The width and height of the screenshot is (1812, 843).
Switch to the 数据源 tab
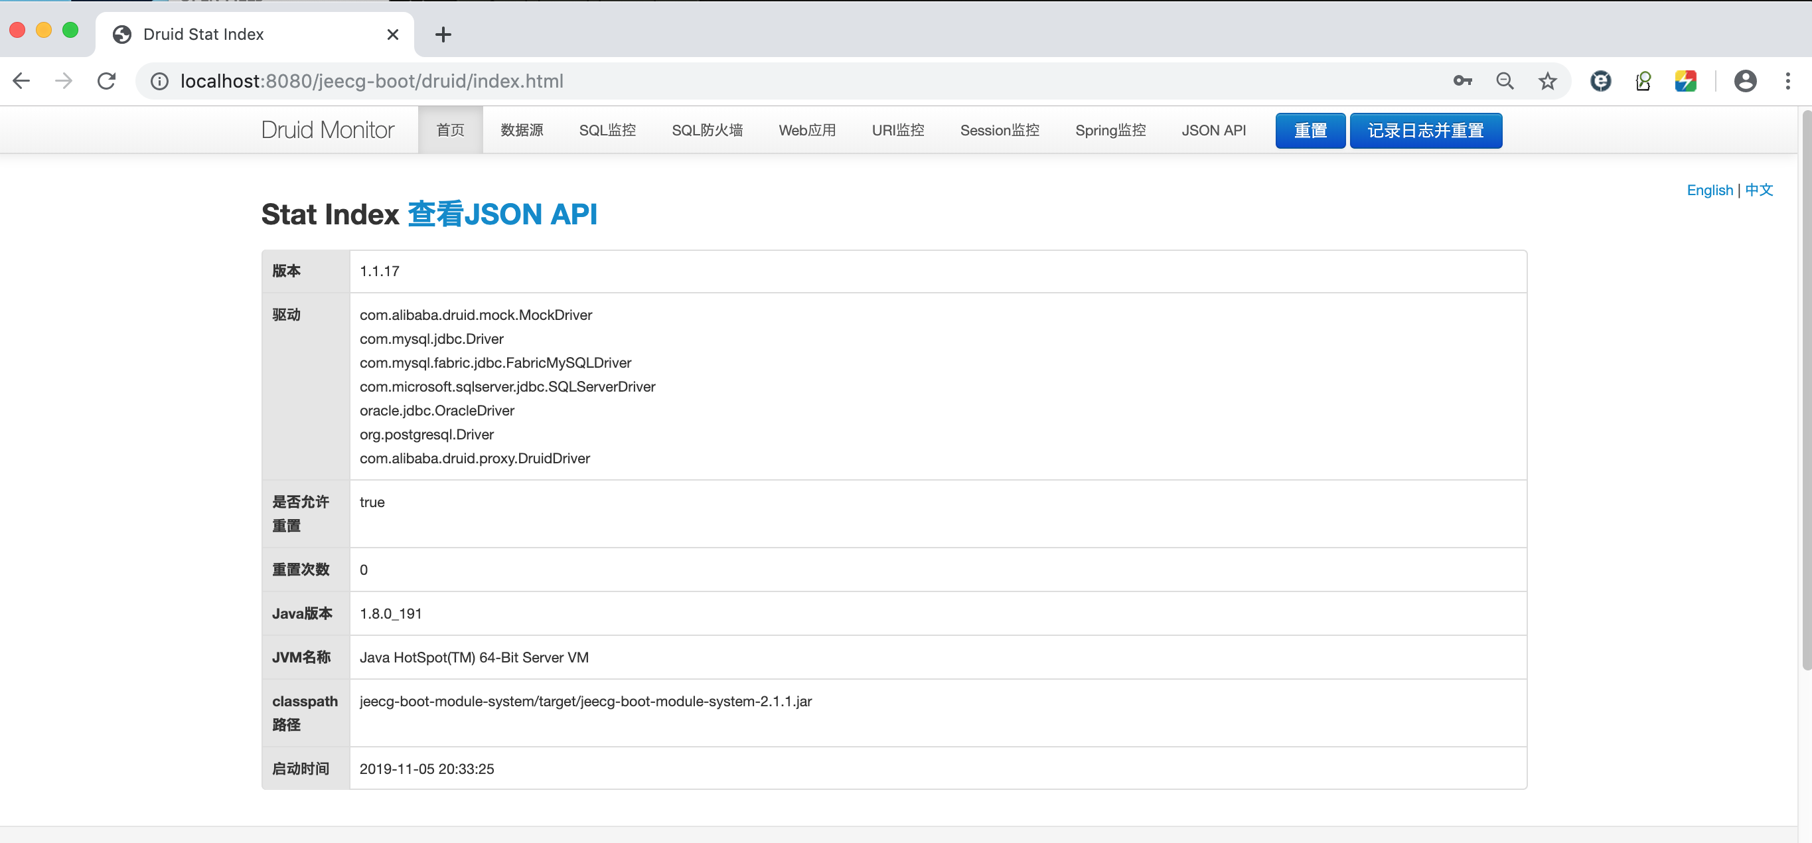pyautogui.click(x=521, y=130)
